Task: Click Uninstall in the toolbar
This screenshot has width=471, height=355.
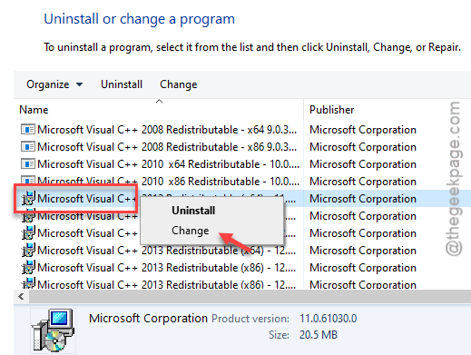Action: [122, 84]
